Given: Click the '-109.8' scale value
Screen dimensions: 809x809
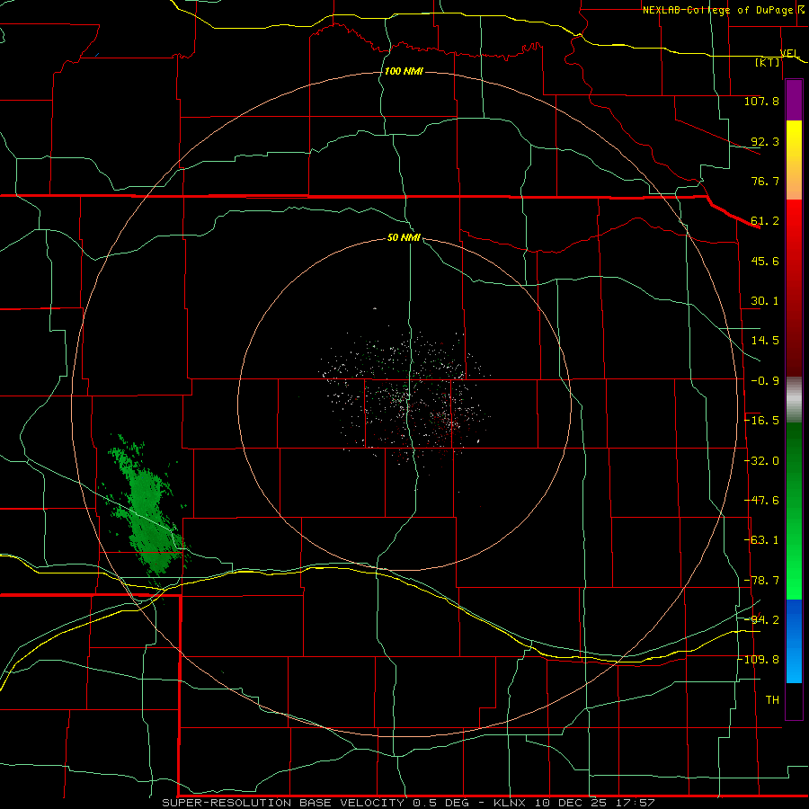Looking at the screenshot, I should point(759,660).
